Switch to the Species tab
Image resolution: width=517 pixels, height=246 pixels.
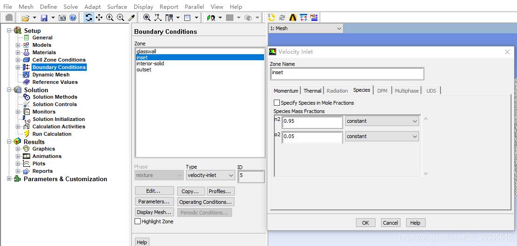362,90
